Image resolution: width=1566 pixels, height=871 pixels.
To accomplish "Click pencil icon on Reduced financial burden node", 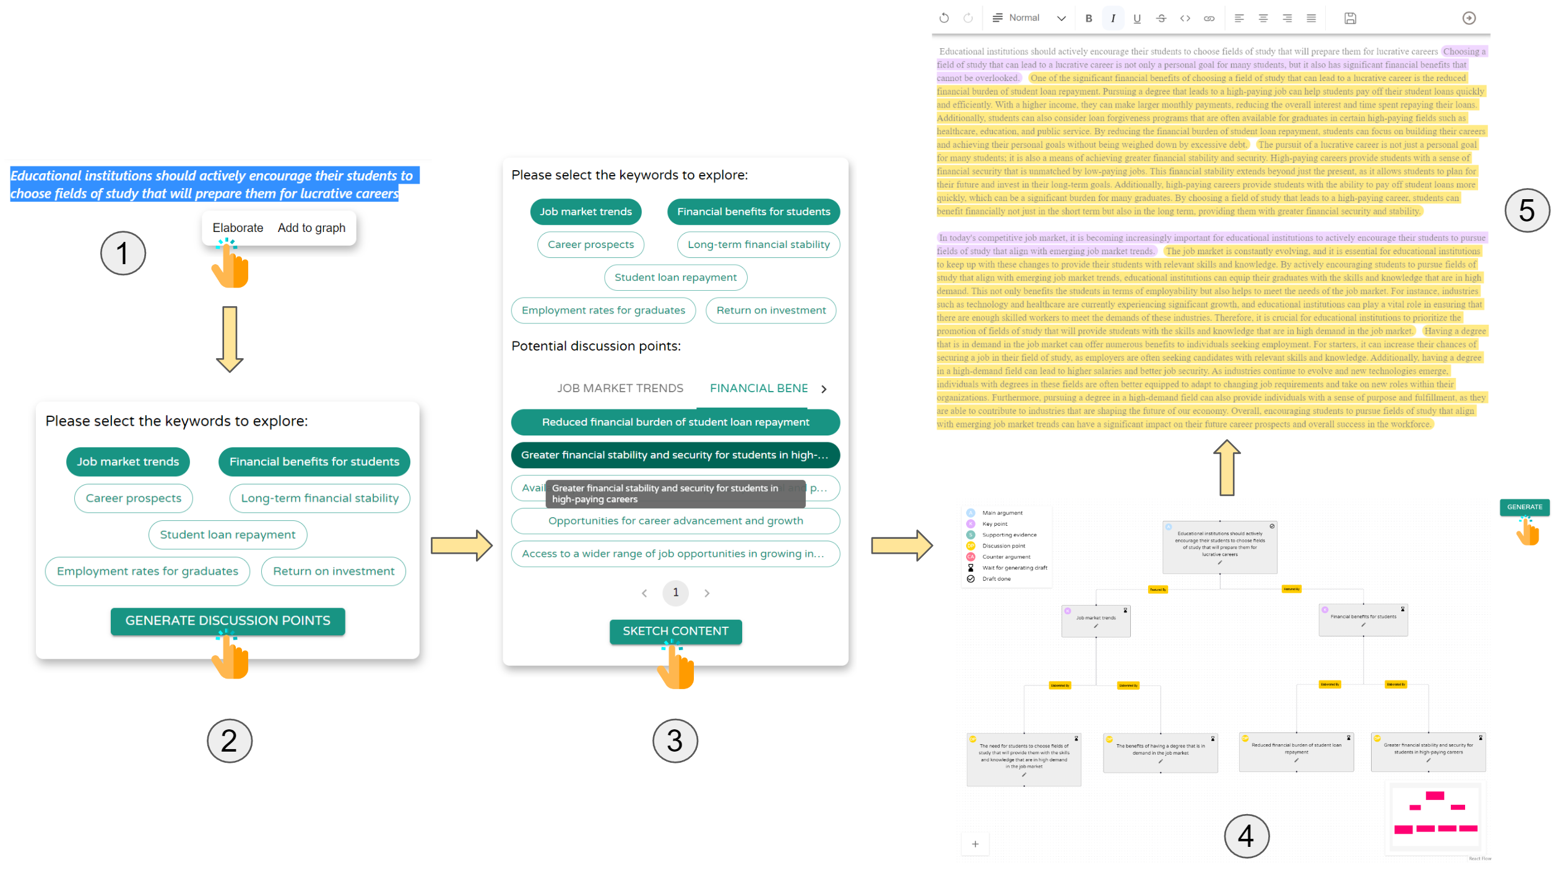I will pos(1296,760).
